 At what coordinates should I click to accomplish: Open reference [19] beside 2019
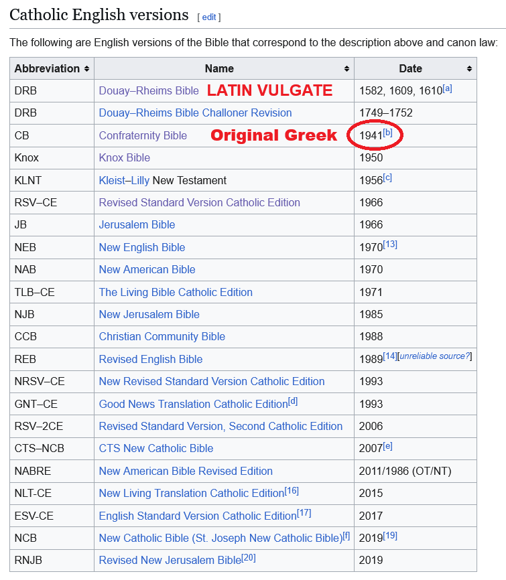click(390, 535)
